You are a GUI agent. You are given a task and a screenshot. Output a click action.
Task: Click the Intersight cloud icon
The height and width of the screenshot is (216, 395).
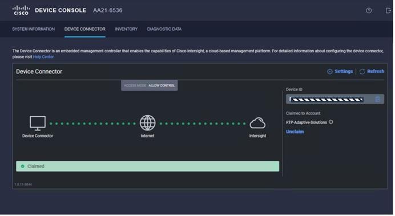click(257, 123)
